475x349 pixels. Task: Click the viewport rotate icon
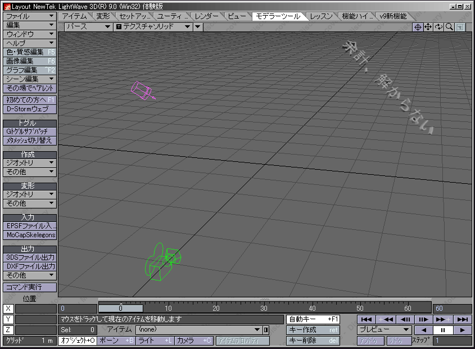tap(439, 27)
